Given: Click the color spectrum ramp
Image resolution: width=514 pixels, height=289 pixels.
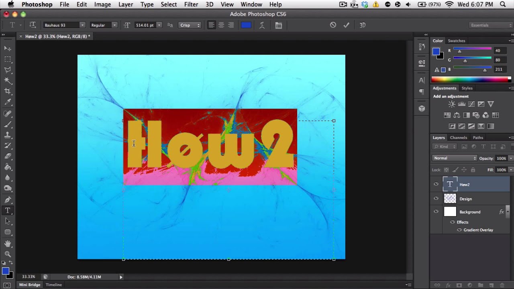Looking at the screenshot, I should [x=470, y=79].
